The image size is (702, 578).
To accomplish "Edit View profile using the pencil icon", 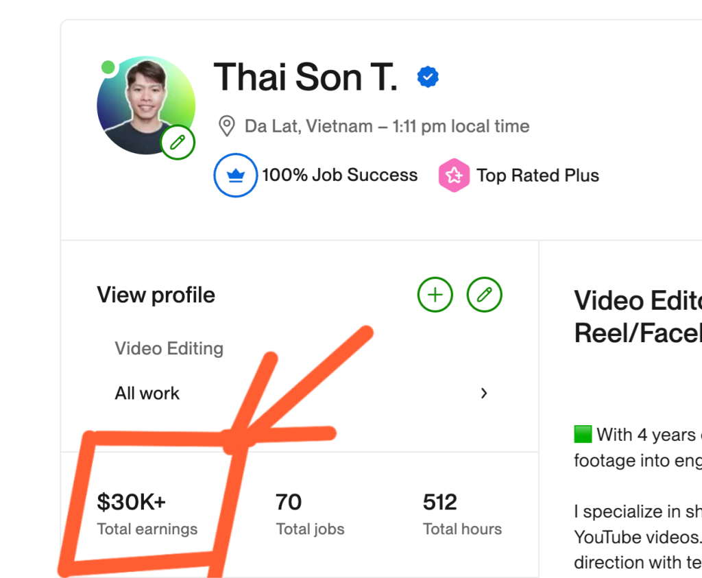I will [485, 295].
